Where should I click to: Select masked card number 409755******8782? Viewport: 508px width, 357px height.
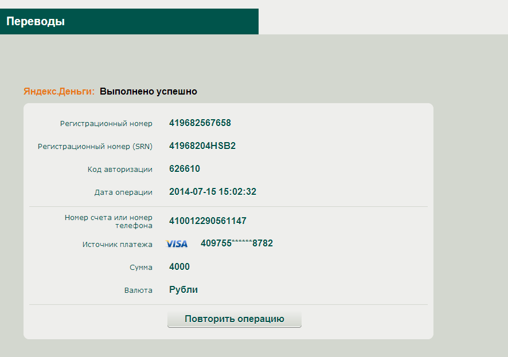pos(237,244)
